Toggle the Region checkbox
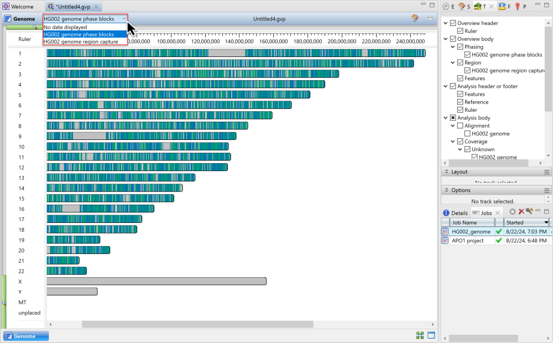 click(x=460, y=63)
